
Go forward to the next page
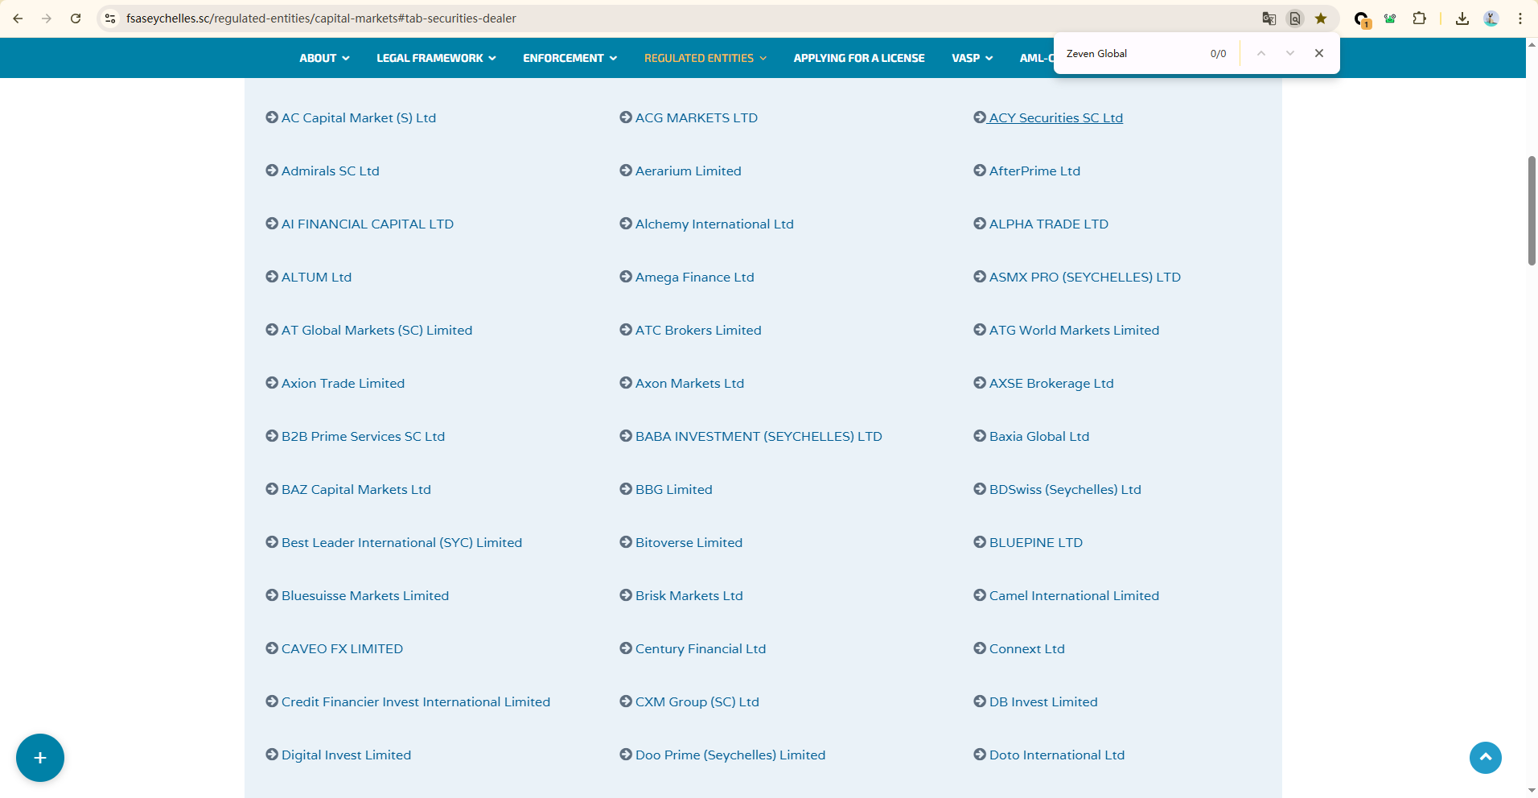47,19
